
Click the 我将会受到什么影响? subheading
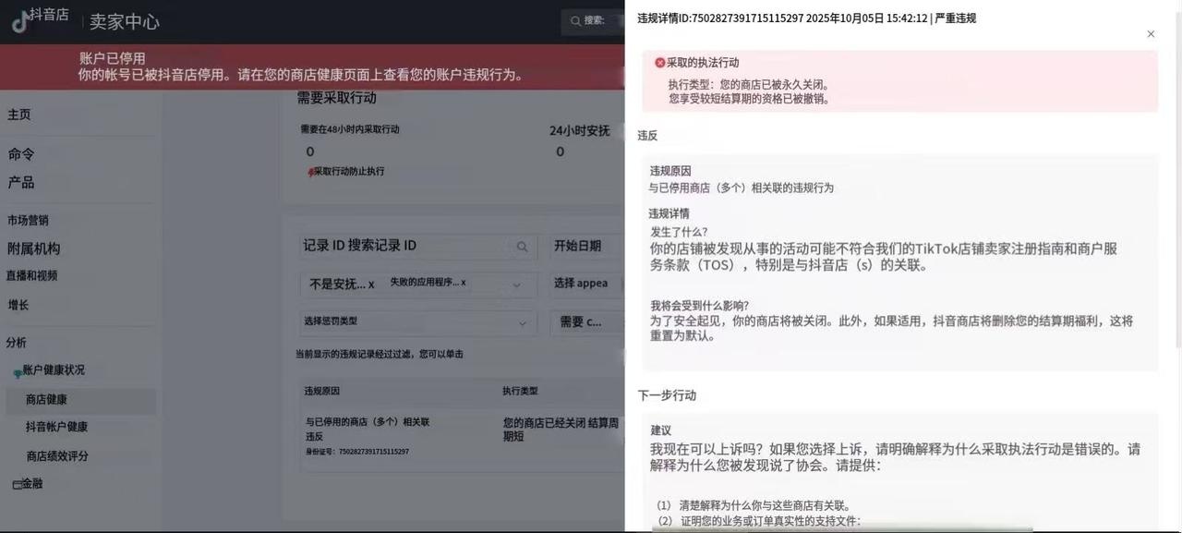click(700, 306)
